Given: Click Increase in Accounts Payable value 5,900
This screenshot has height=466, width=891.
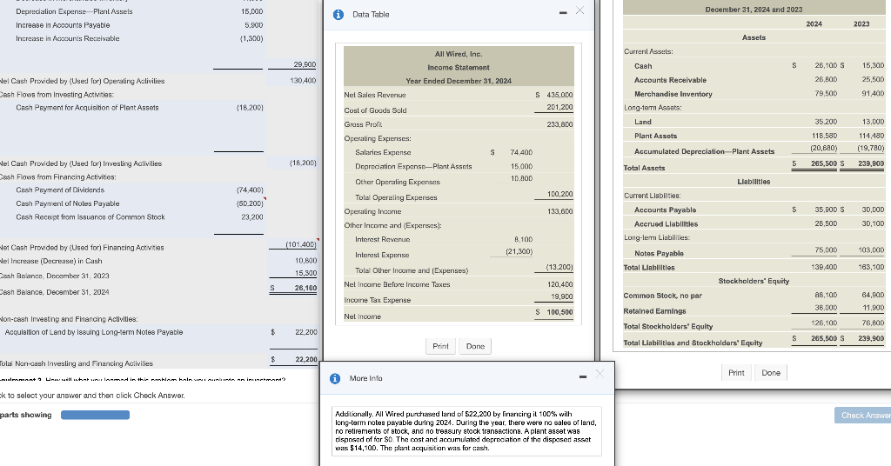Looking at the screenshot, I should (253, 25).
